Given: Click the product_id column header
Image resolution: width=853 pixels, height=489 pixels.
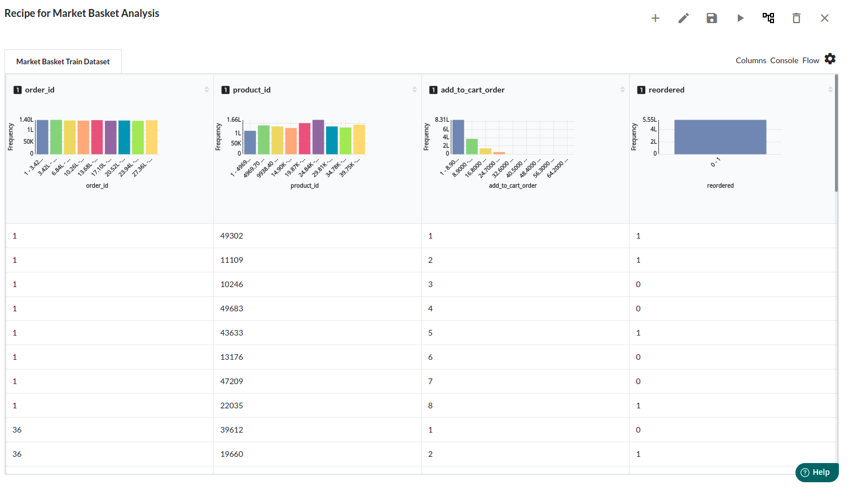Looking at the screenshot, I should (252, 90).
